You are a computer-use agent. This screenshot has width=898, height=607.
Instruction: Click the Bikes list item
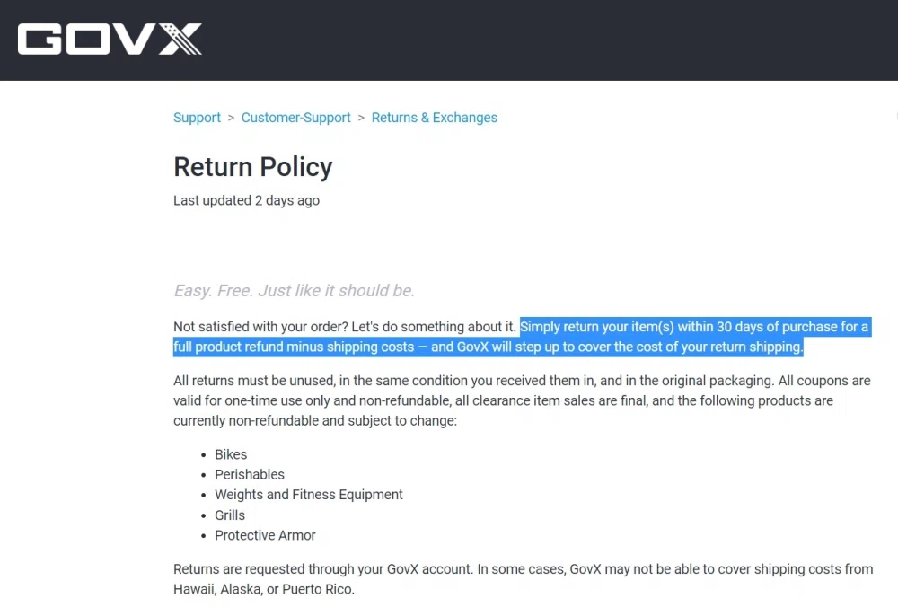click(231, 454)
